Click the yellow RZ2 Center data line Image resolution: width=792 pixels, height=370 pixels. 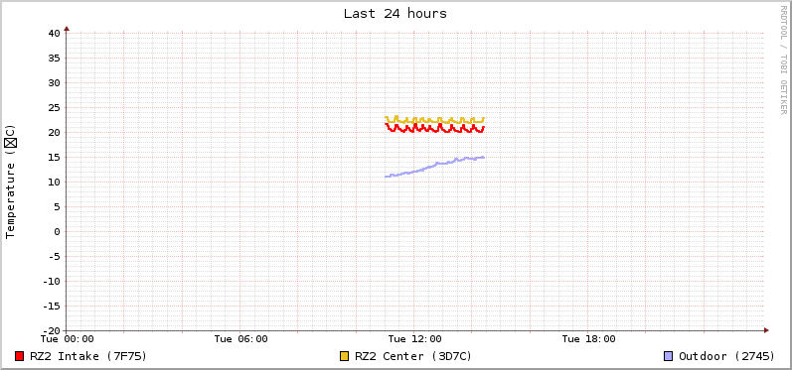pyautogui.click(x=434, y=120)
